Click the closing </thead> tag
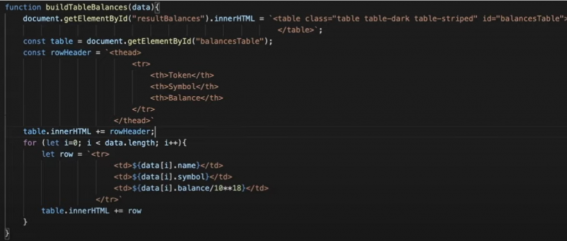Screen dimensions: 567x241 [132, 120]
